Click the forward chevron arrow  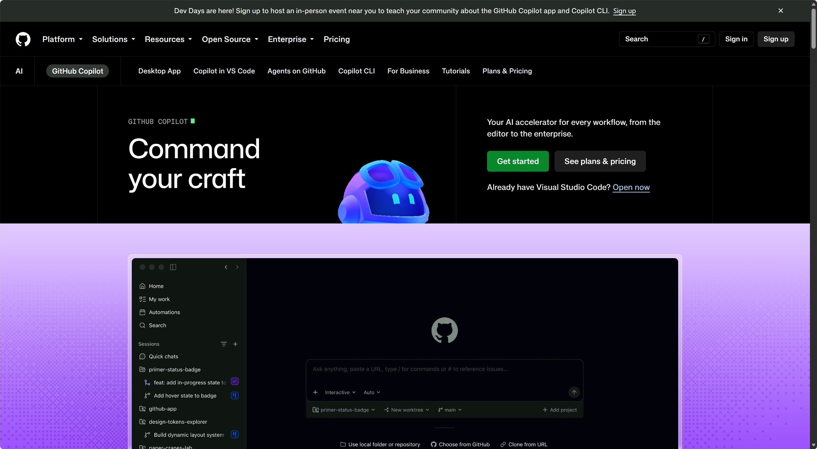point(237,267)
